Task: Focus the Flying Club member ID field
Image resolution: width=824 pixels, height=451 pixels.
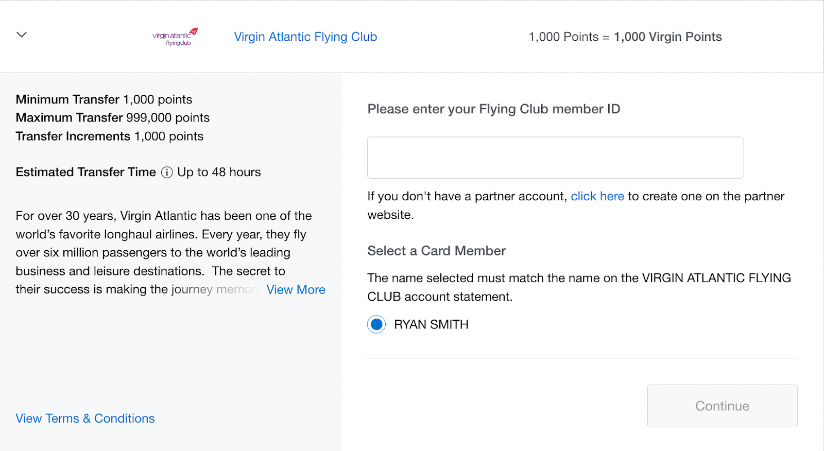Action: 555,158
